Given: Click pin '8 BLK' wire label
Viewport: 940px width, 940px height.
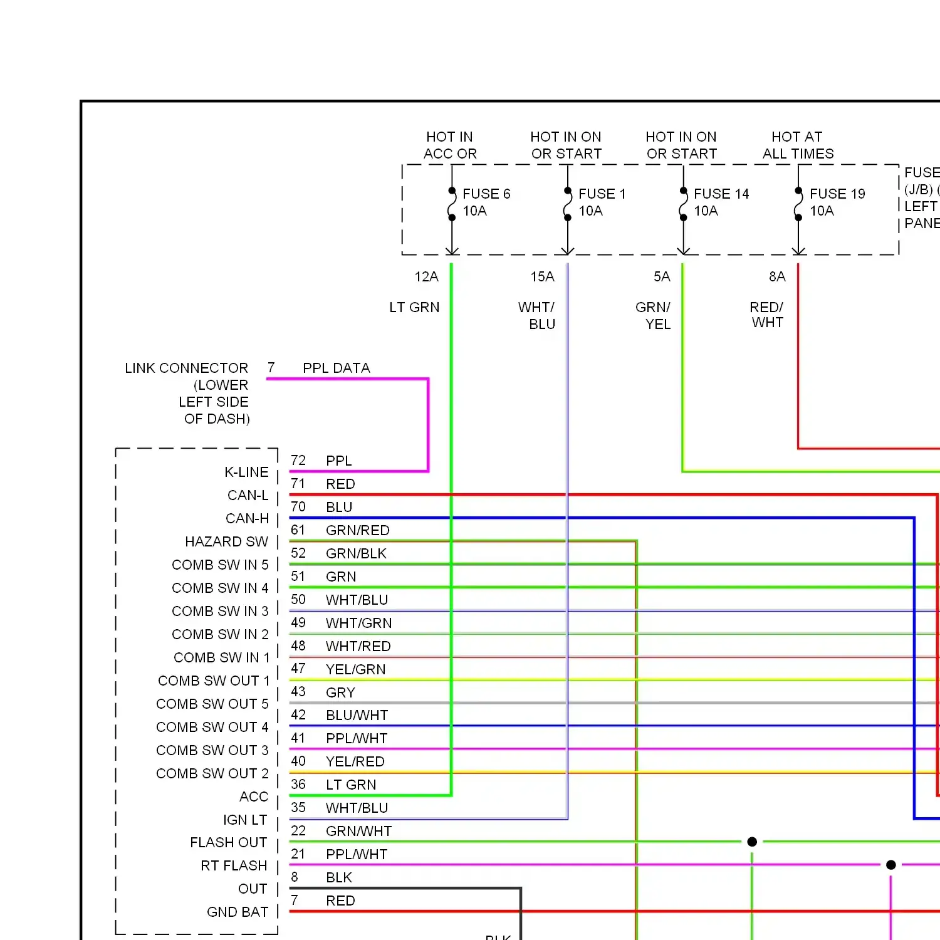Looking at the screenshot, I should (321, 877).
